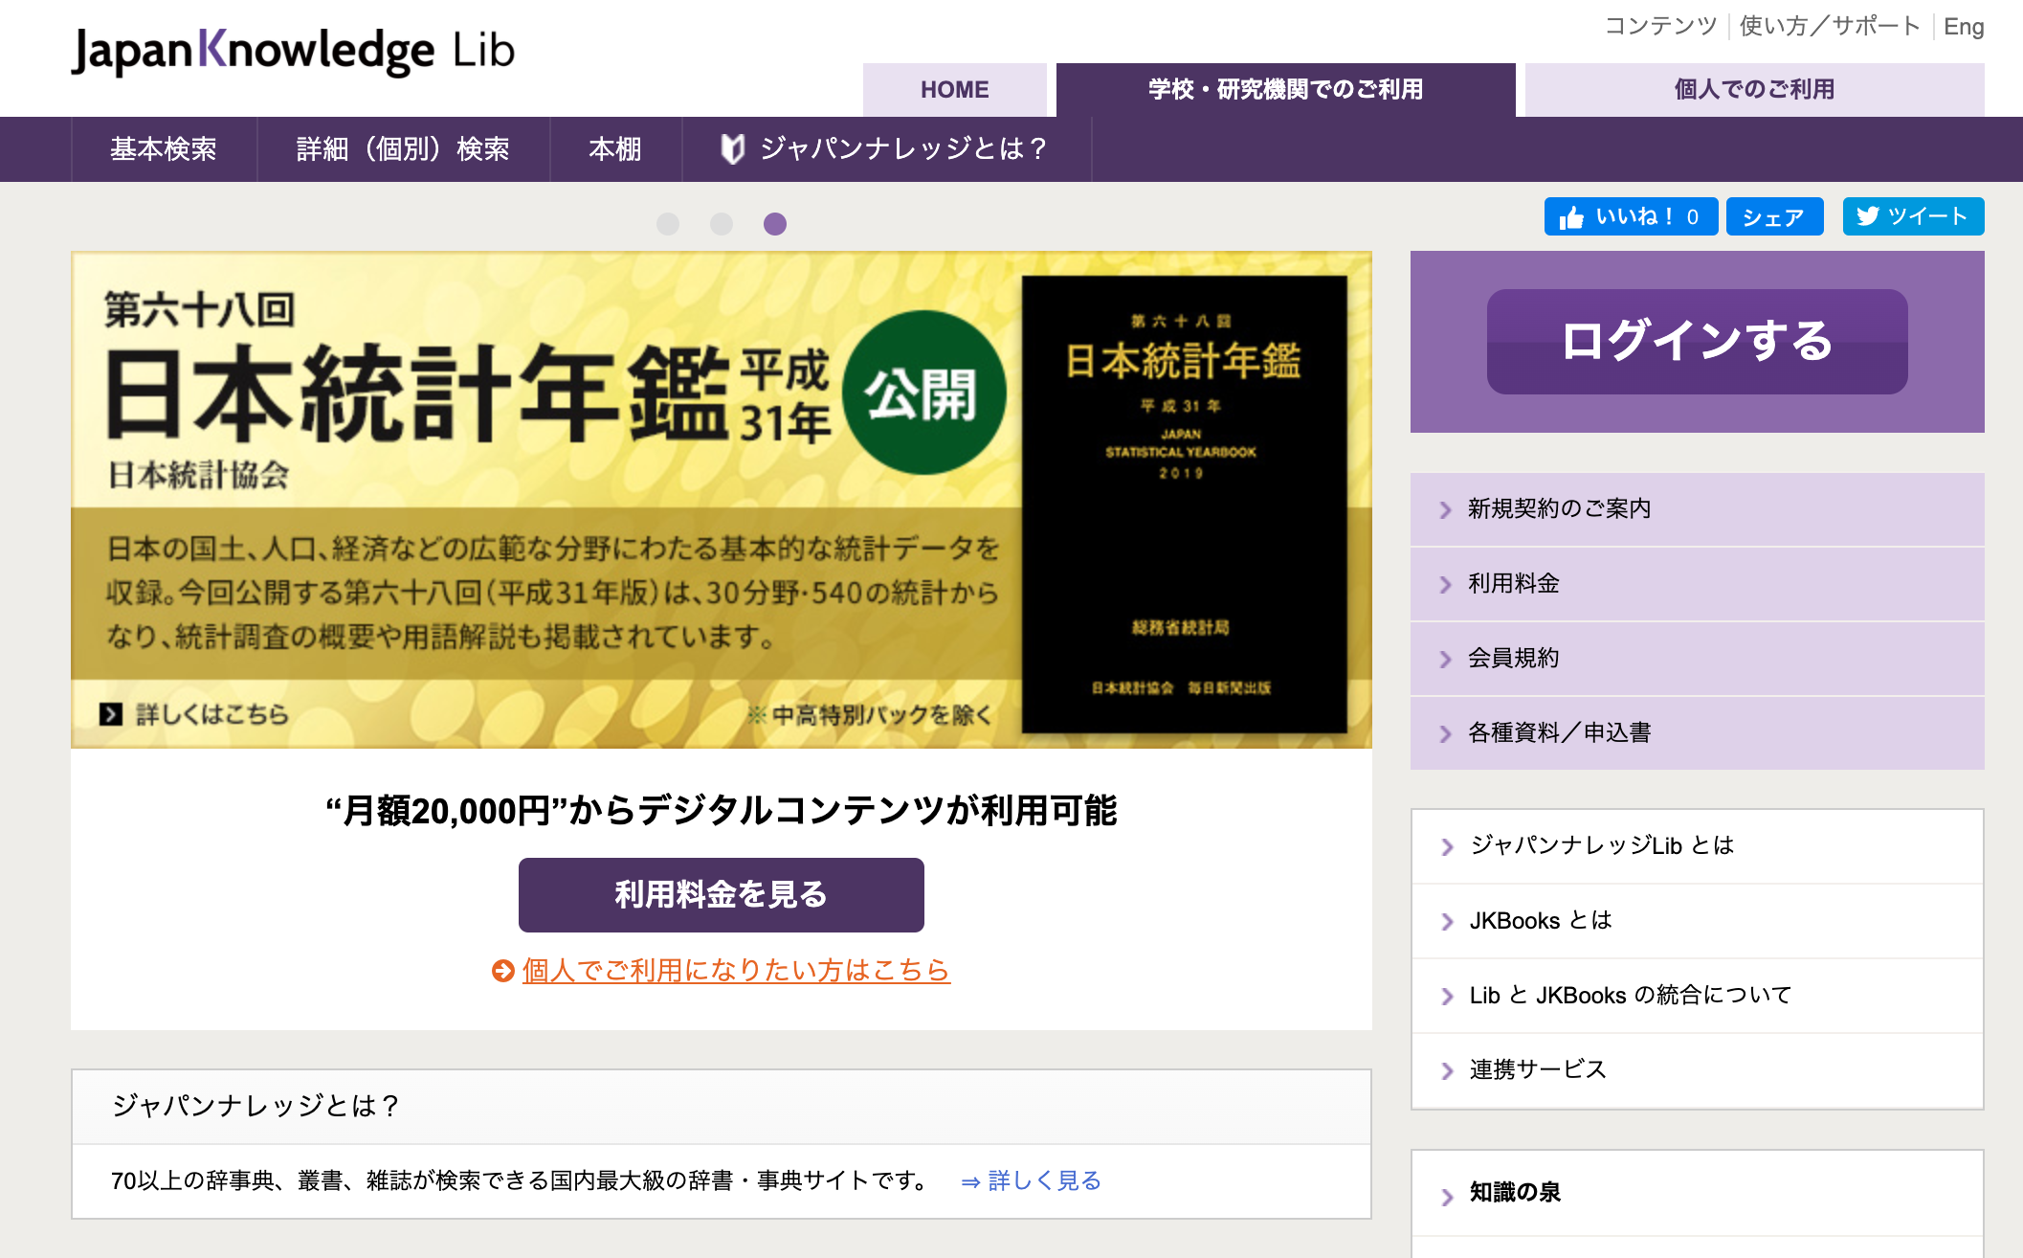
Task: Open ジャパンナレッジLib とは sidebar link
Action: (x=1697, y=846)
